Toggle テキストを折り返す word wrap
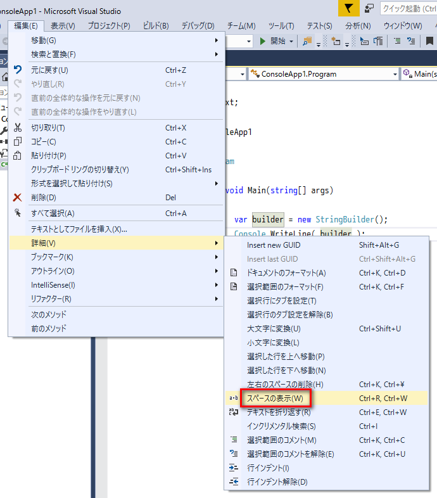Viewport: 437px width, 498px height. click(326, 412)
